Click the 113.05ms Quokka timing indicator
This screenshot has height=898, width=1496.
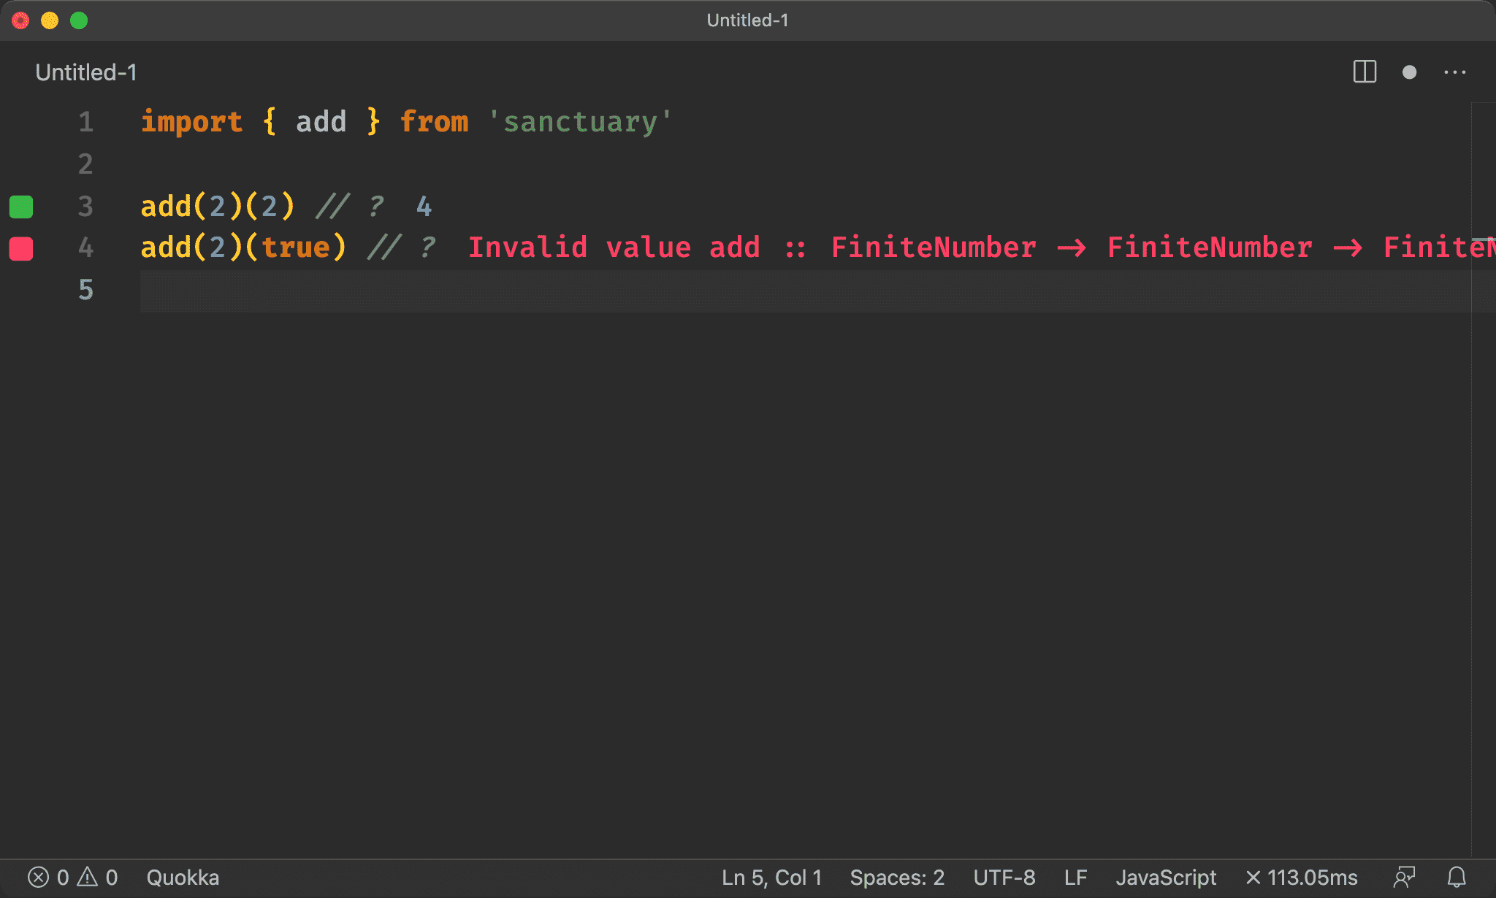(1302, 877)
